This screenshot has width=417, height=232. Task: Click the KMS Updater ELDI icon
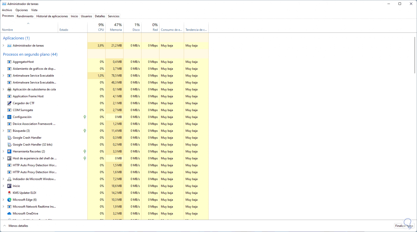[9, 193]
